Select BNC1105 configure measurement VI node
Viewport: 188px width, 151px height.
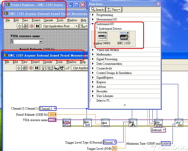pyautogui.click(x=88, y=123)
